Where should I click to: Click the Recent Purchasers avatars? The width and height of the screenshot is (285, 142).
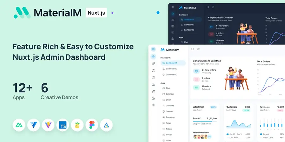[200, 137]
